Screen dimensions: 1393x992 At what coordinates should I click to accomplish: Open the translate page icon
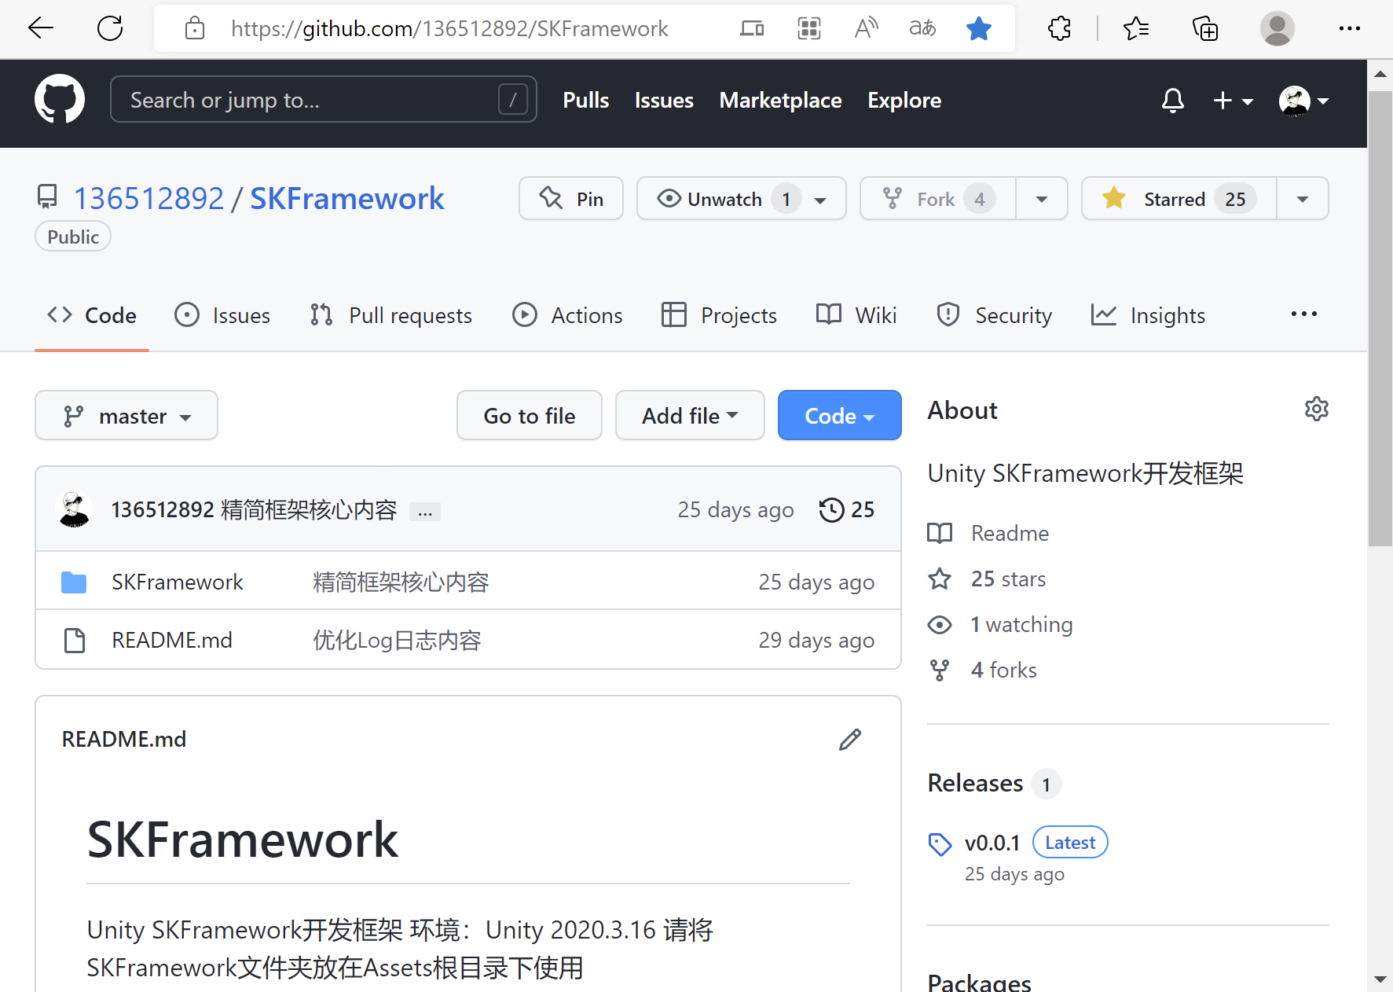pos(922,29)
